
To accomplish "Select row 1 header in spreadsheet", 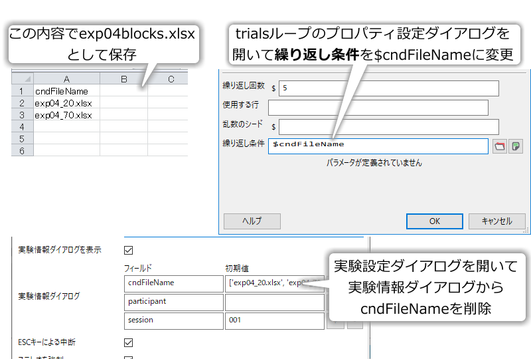I will click(23, 91).
